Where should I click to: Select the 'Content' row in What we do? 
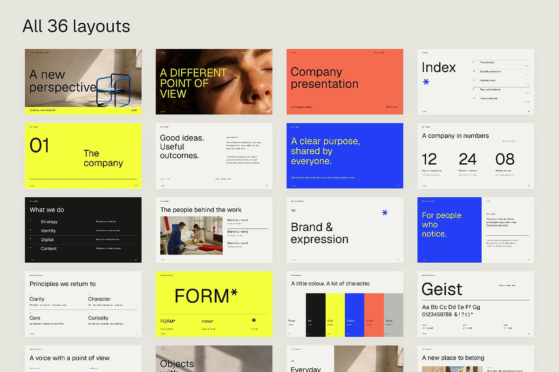click(83, 249)
